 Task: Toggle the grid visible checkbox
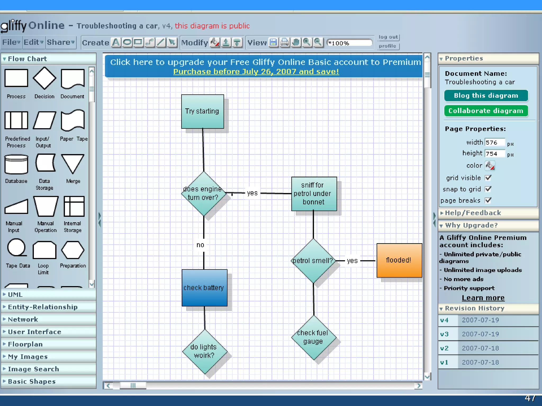click(488, 178)
